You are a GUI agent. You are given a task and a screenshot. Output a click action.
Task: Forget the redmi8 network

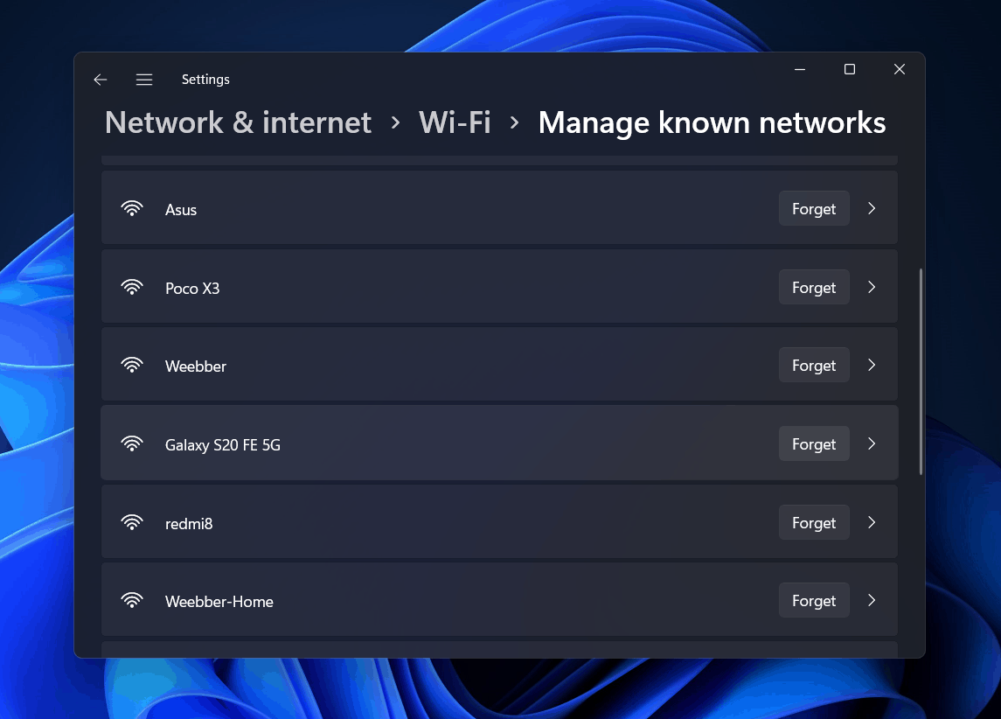(813, 521)
